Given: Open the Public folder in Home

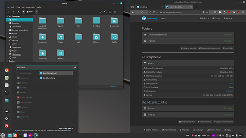Looking at the screenshot, I should coord(114,37).
